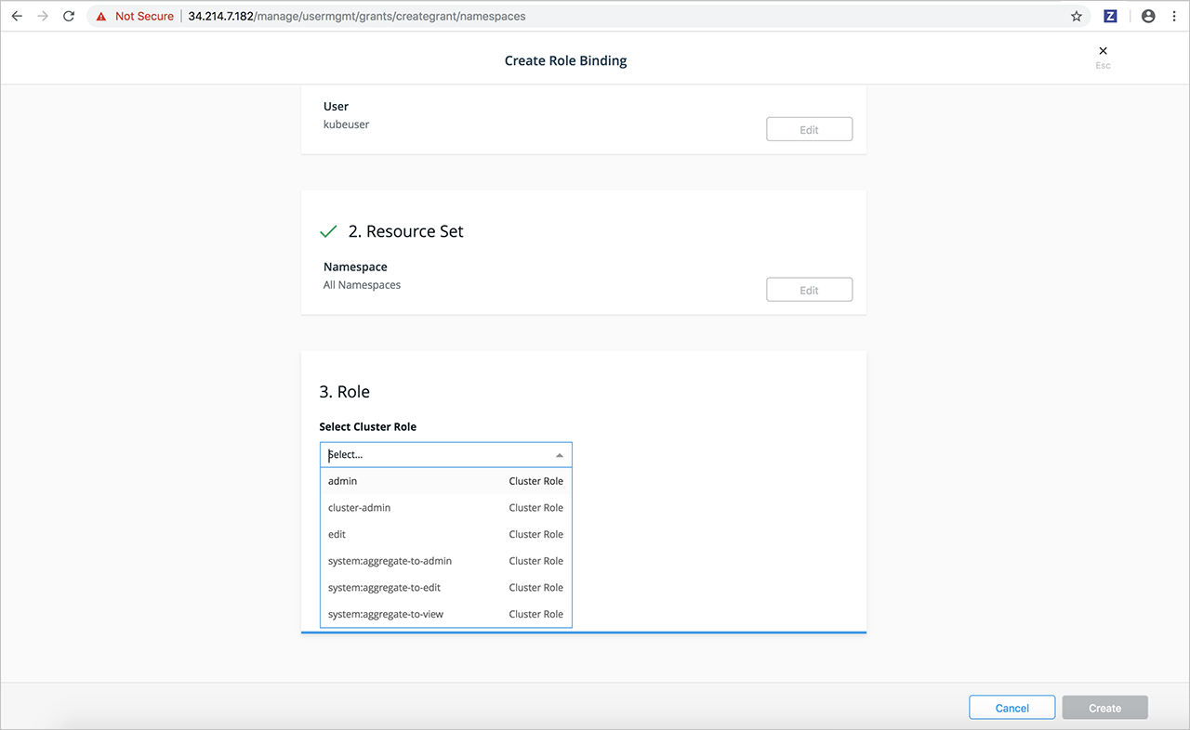Edit the Namespace resource set

click(809, 290)
